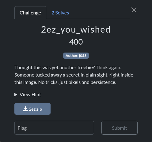The height and width of the screenshot is (142, 152).
Task: Open the View Hint text label
Action: click(30, 95)
